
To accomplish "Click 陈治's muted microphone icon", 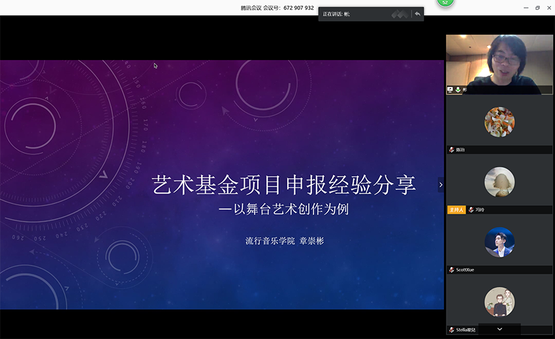I will coord(451,150).
